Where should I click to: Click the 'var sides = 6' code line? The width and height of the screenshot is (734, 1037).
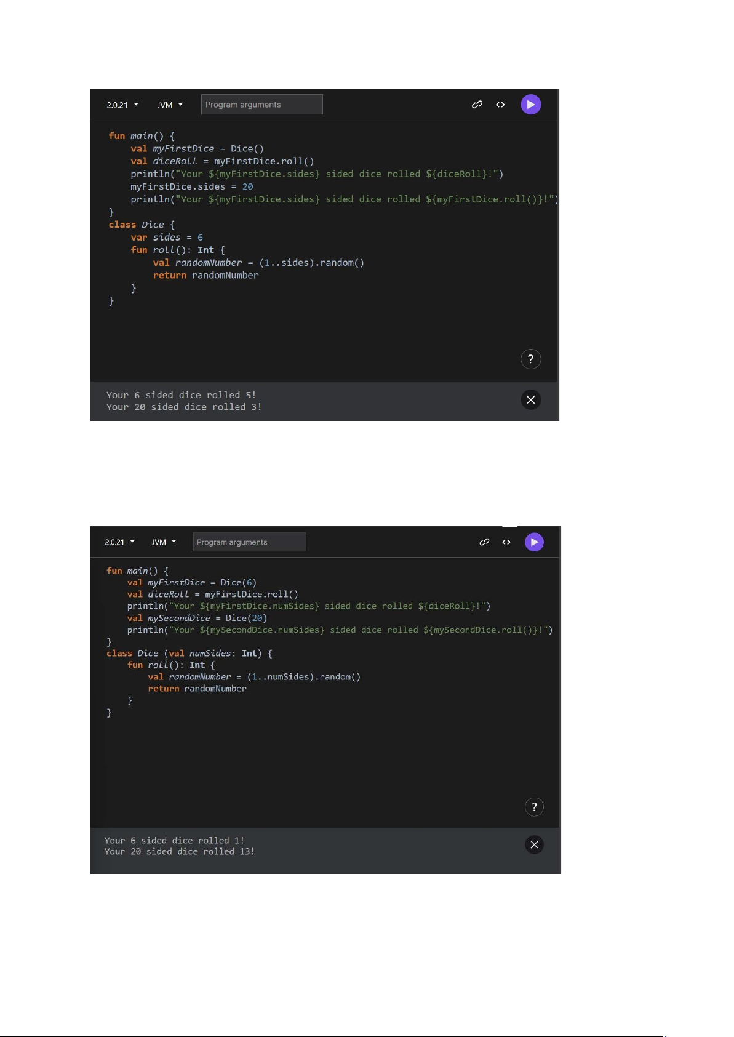point(166,238)
